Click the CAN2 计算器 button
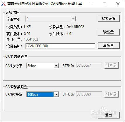125x122 pixels. pos(112,94)
